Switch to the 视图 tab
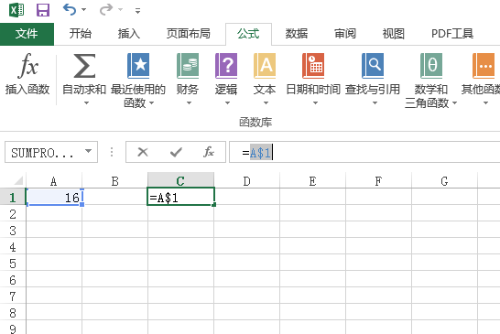 click(x=394, y=34)
